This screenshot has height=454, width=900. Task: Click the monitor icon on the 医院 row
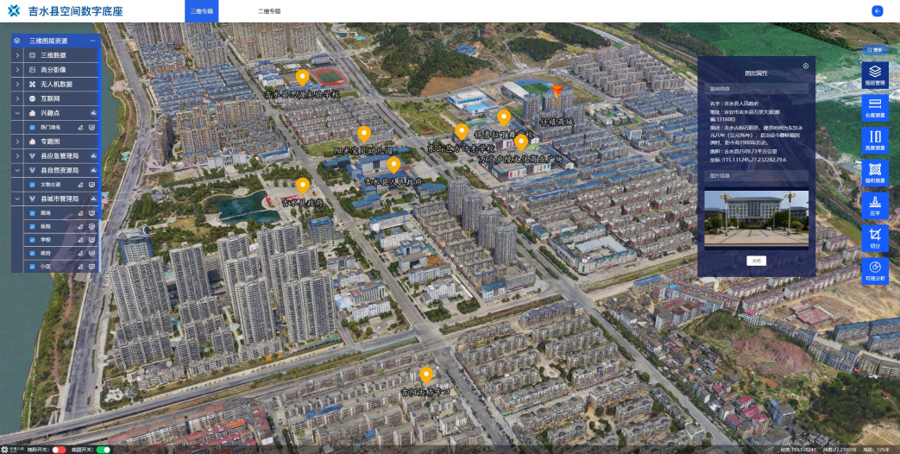pos(91,226)
